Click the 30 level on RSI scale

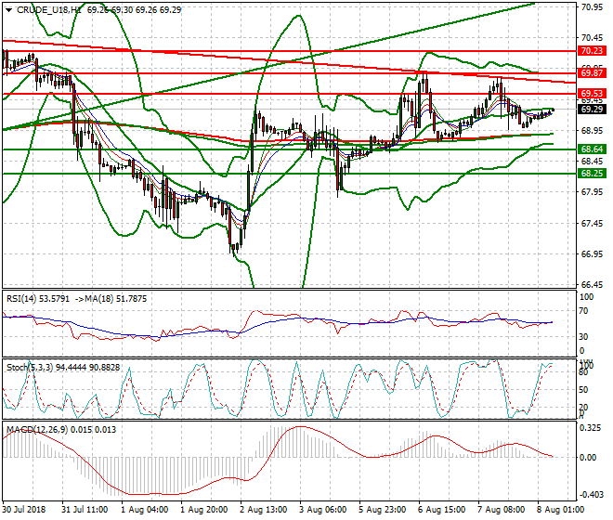(x=584, y=337)
